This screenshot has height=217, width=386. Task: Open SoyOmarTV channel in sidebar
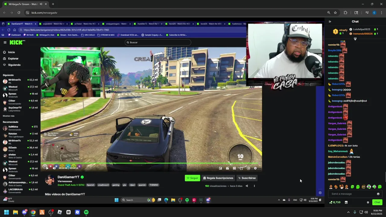(x=20, y=109)
